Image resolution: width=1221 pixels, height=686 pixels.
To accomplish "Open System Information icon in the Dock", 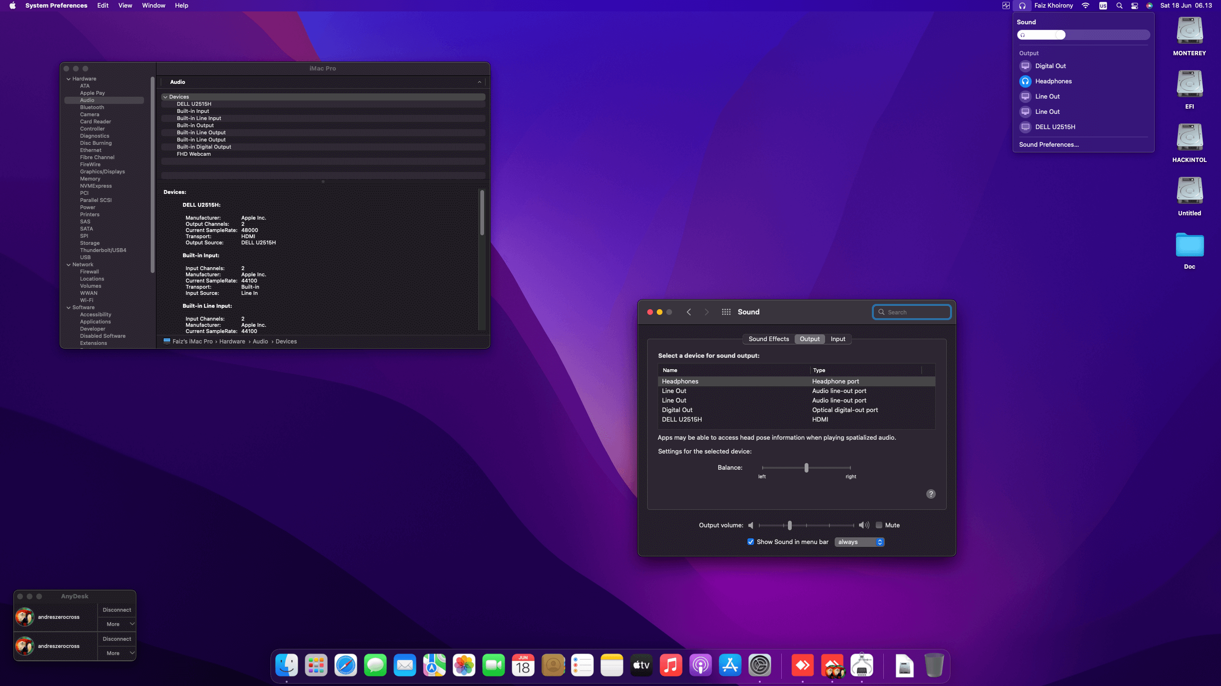I will point(862,665).
